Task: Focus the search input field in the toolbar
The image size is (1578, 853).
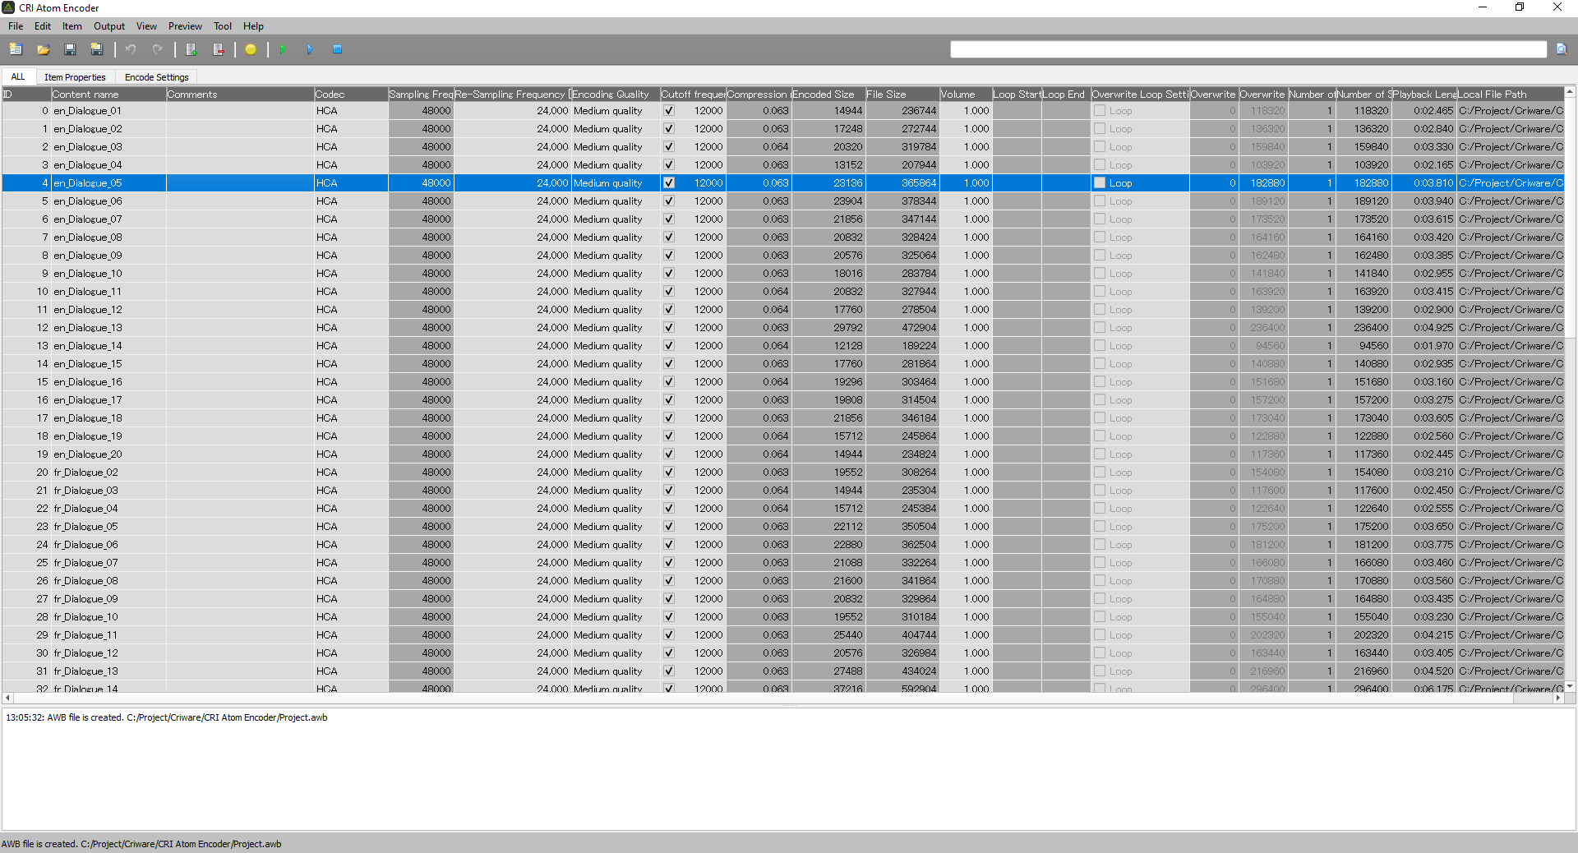Action: click(x=1248, y=49)
